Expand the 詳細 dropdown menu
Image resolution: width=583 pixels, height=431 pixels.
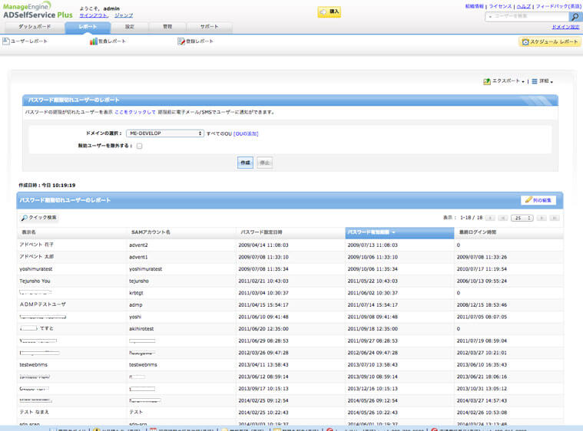click(542, 81)
